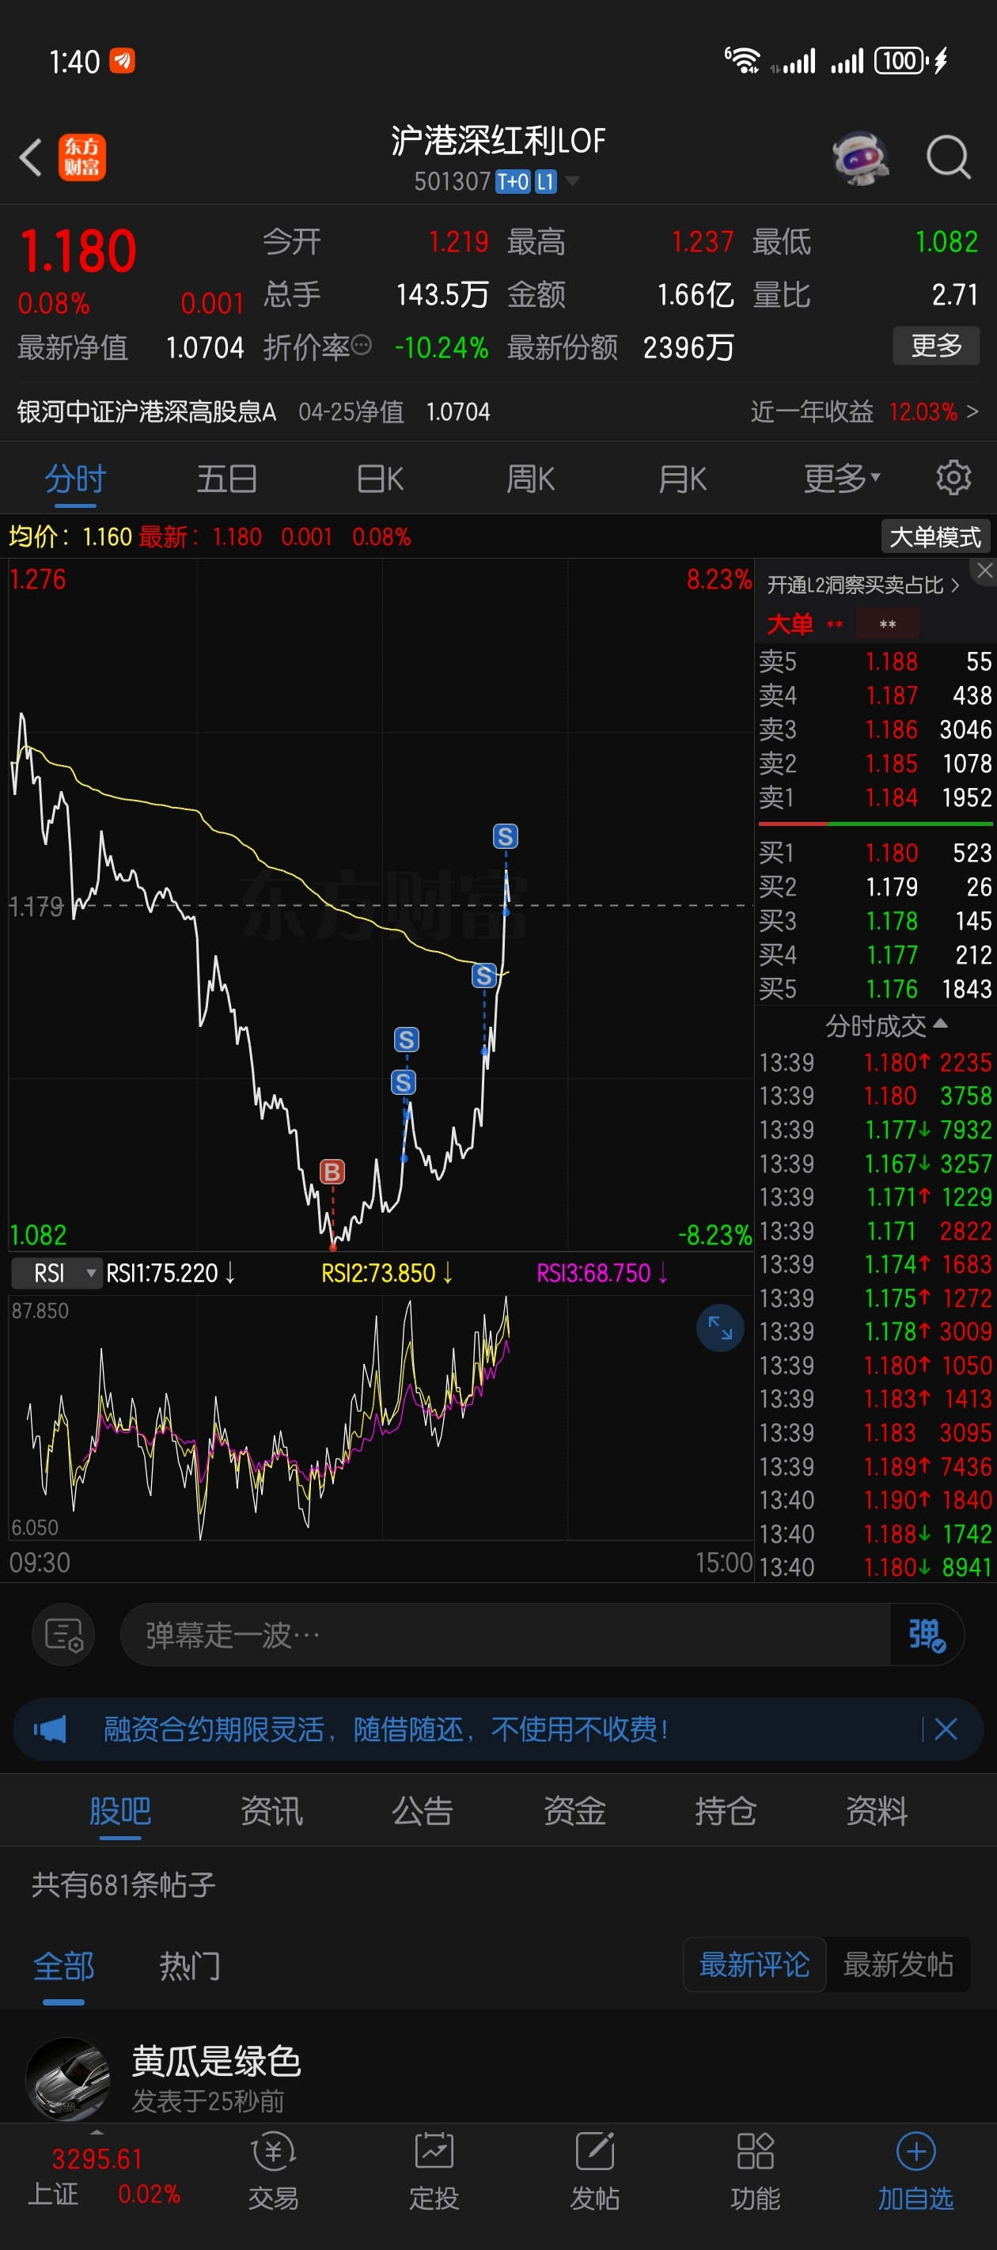Tap the 弹幕走一波 comment input
Viewport: 997px width, 2250px height.
coord(504,1634)
